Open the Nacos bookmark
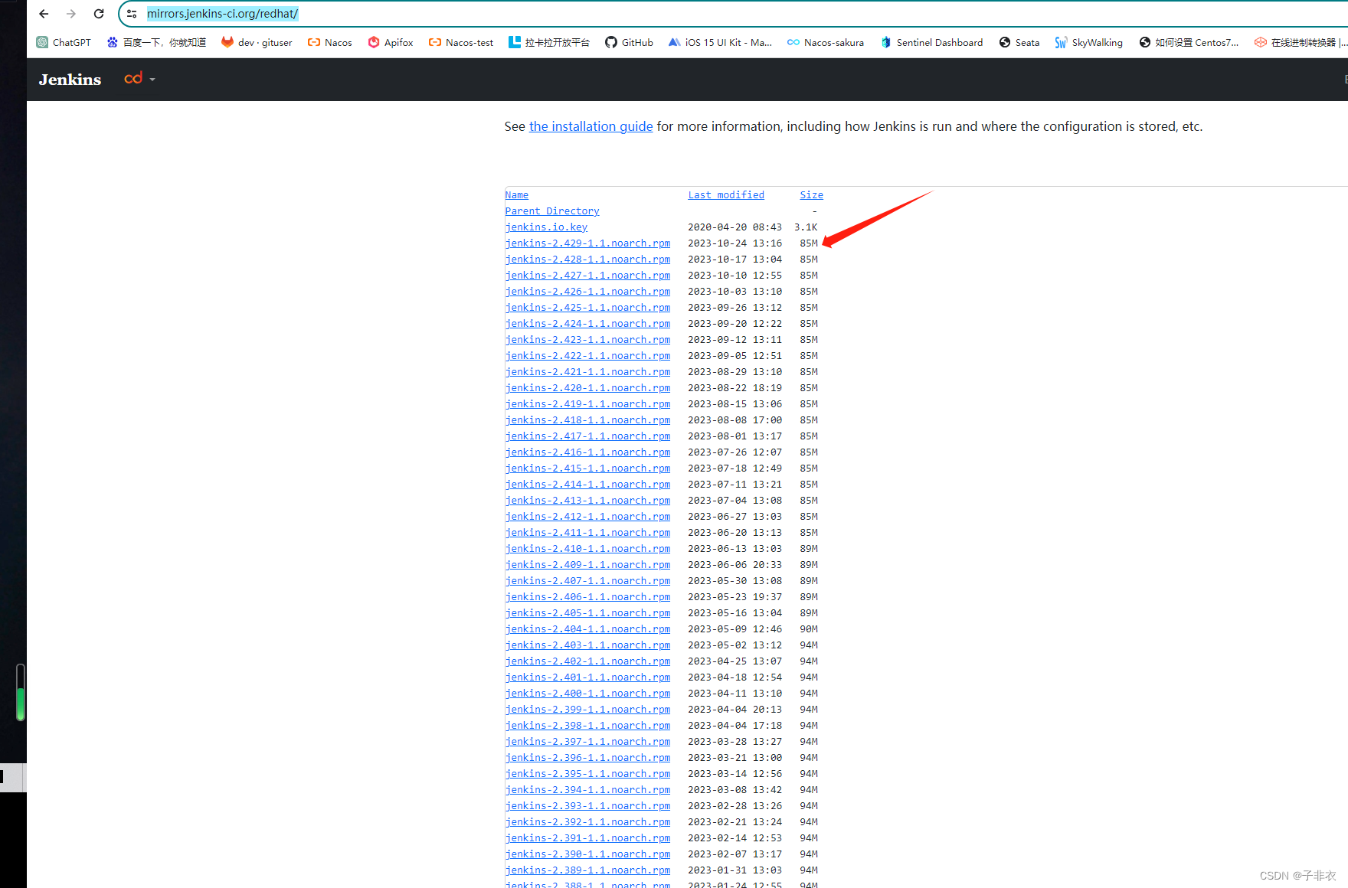Screen dimensions: 1348x888 pos(329,43)
